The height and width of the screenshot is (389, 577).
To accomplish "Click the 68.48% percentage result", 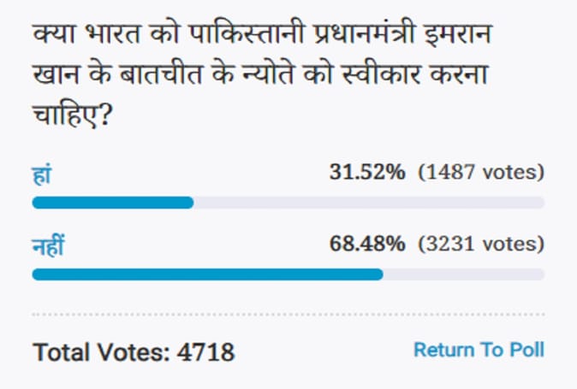I will coord(367,243).
